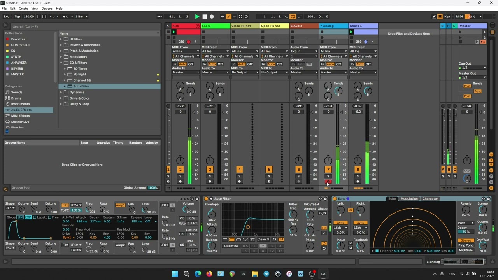Image resolution: width=498 pixels, height=280 pixels.
Task: Open Max for Live category
Action: point(20,122)
